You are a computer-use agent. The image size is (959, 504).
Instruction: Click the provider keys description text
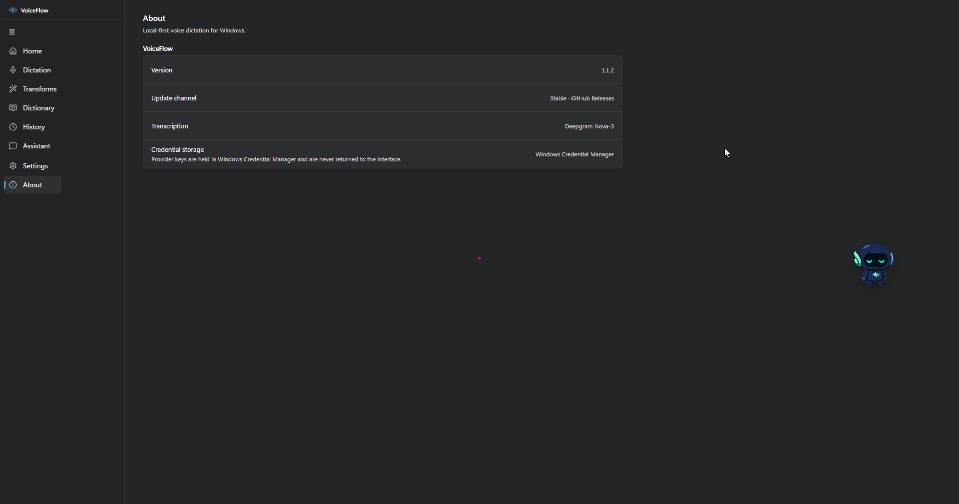pos(276,159)
